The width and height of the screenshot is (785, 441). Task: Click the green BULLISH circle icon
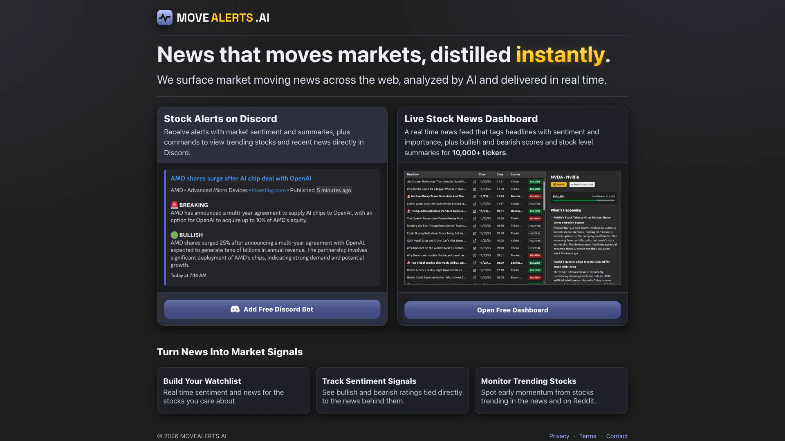pyautogui.click(x=174, y=235)
